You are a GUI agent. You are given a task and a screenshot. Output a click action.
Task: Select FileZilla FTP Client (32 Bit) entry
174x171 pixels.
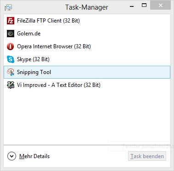pyautogui.click(x=87, y=21)
